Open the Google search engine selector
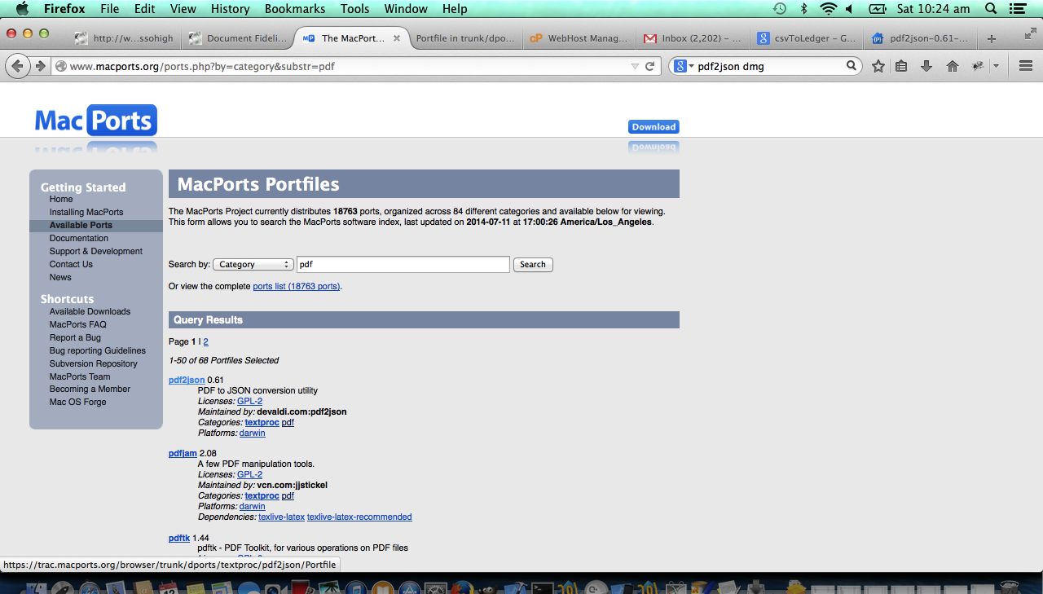 [x=684, y=66]
